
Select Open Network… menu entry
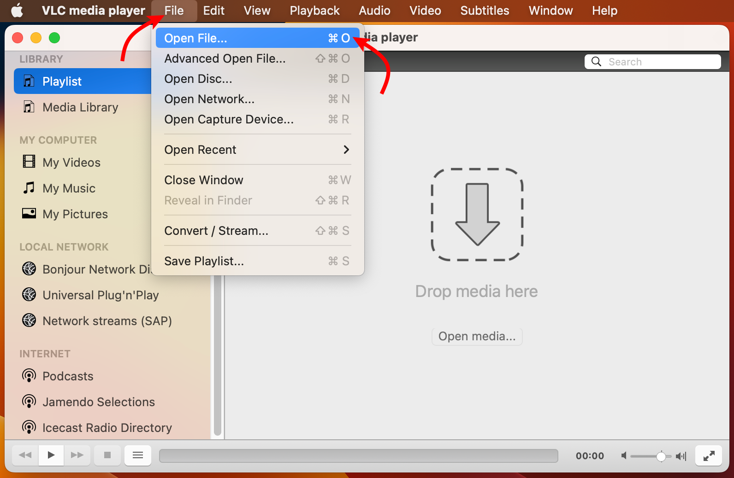point(258,99)
